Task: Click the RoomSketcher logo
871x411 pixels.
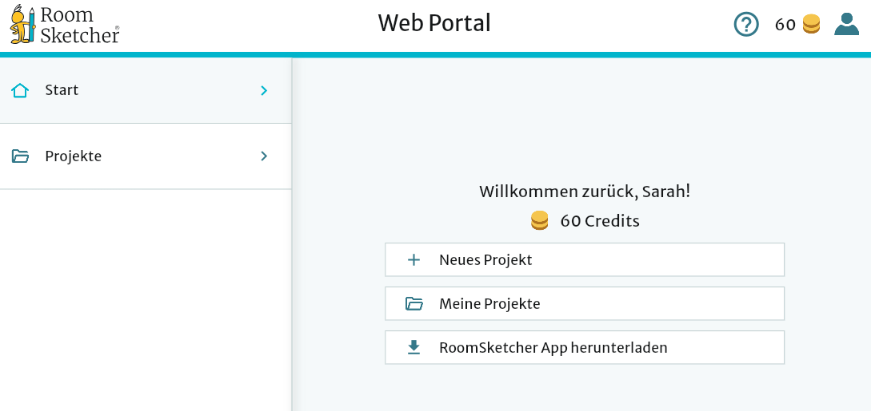Action: coord(65,26)
